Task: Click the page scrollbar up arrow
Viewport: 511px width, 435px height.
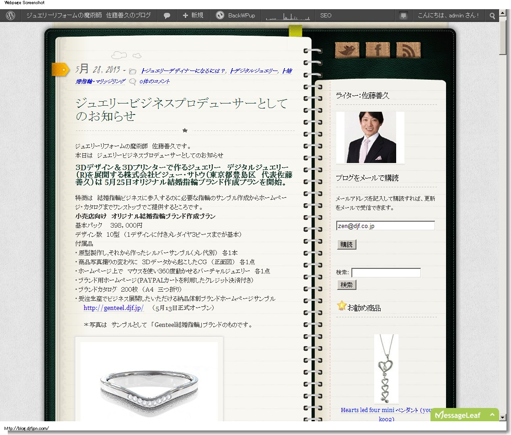Action: click(x=502, y=12)
